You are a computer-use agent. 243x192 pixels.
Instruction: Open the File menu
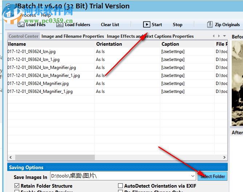point(11,15)
